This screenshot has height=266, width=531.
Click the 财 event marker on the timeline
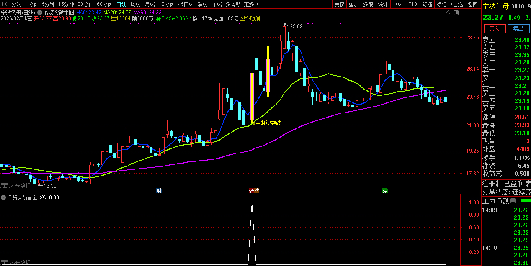click(159, 191)
